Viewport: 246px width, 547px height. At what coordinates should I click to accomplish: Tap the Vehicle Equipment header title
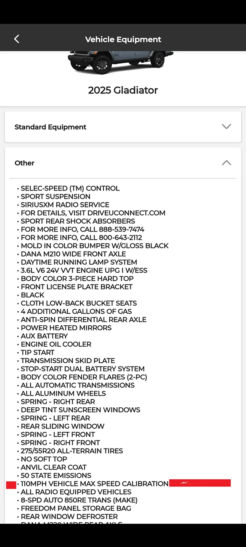coord(123,40)
